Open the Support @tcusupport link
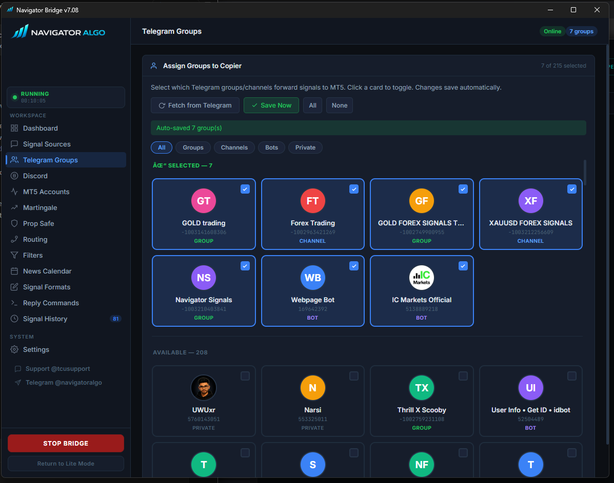Image resolution: width=614 pixels, height=483 pixels. tap(57, 369)
